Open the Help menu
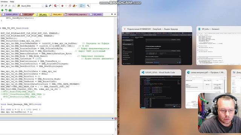The image size is (241, 135). click(x=12, y=1)
